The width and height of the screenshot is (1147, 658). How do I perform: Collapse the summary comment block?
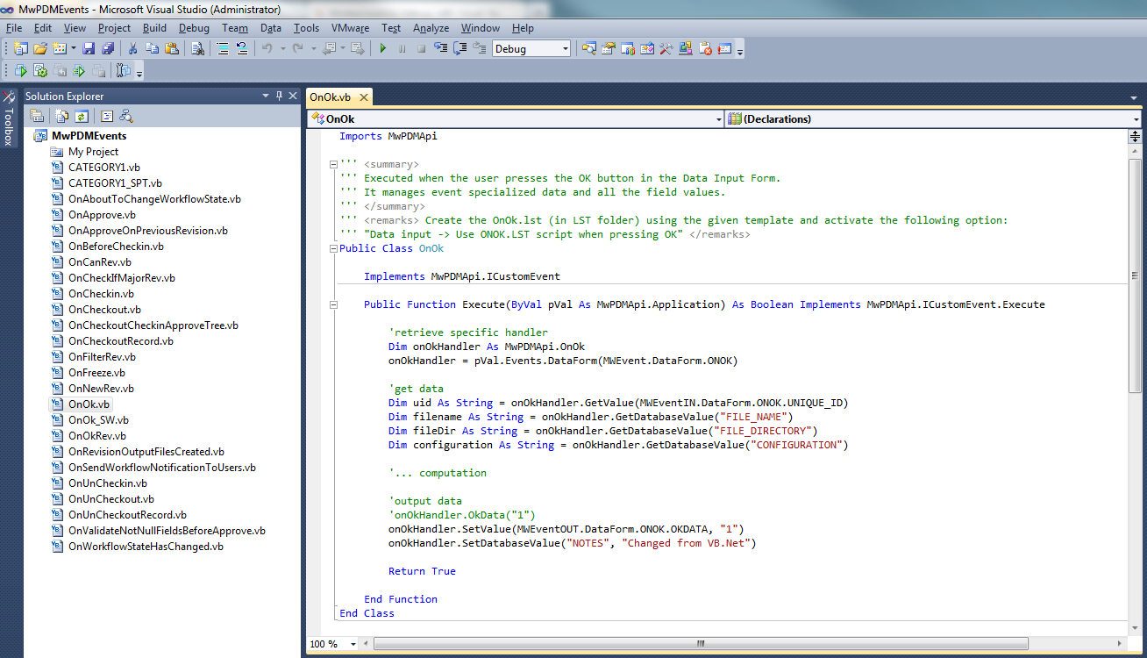[x=333, y=164]
